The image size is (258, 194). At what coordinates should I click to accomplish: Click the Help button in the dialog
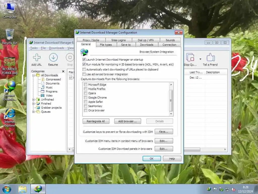pos(172,159)
